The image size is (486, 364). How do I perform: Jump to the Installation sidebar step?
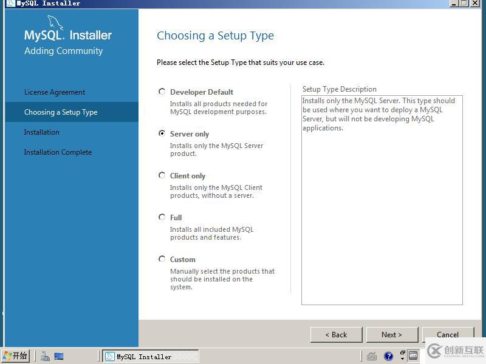42,132
